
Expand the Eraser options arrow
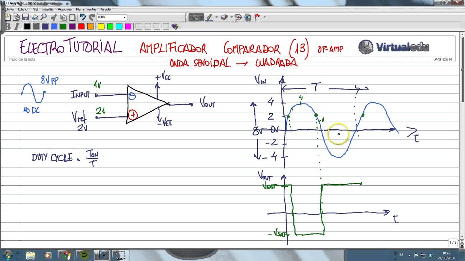(231, 17)
